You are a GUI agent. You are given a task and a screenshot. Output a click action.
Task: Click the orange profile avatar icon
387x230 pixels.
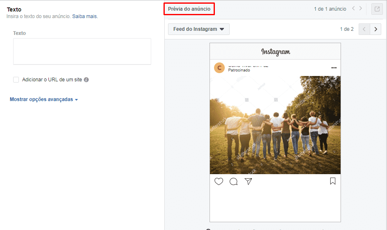[219, 68]
